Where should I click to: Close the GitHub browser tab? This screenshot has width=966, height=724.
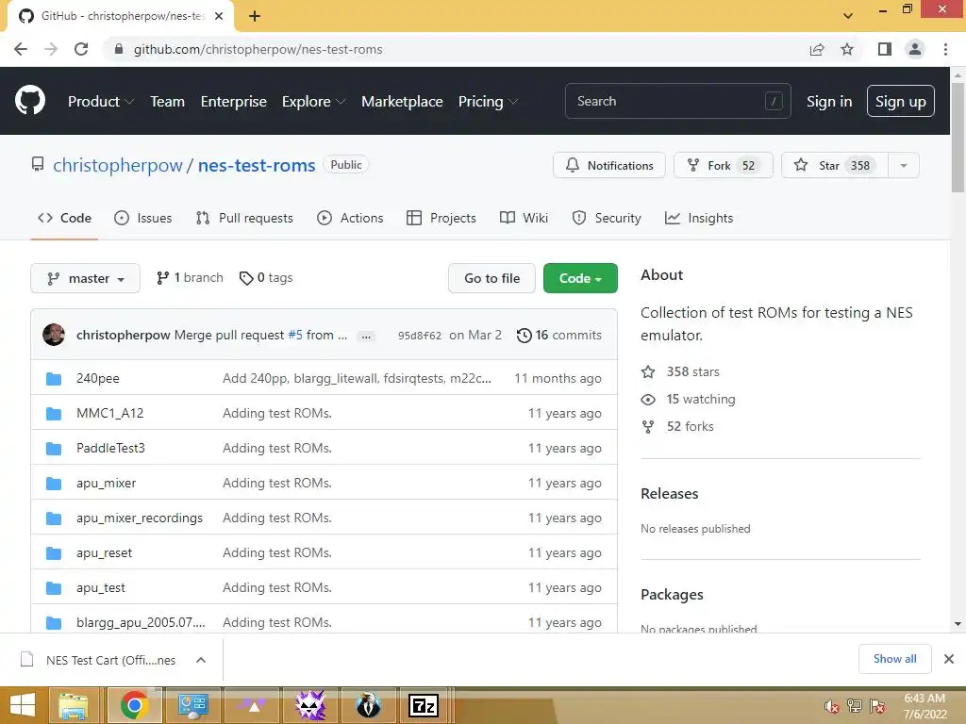click(x=219, y=16)
